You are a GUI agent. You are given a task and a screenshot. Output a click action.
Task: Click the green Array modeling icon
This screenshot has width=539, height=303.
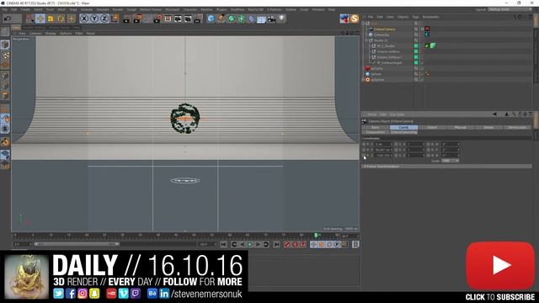pyautogui.click(x=242, y=19)
